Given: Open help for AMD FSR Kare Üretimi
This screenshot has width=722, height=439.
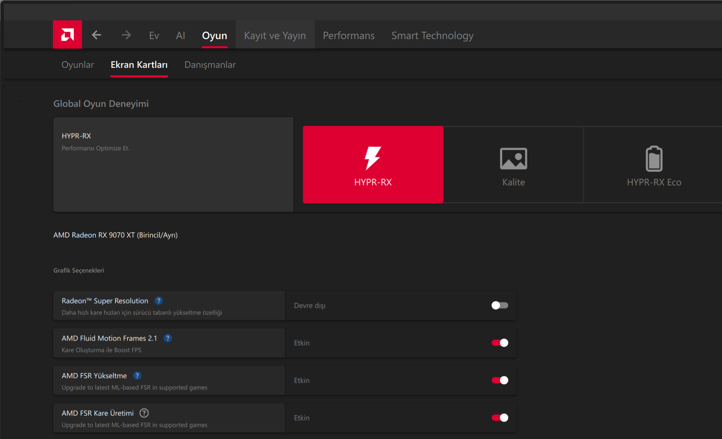Looking at the screenshot, I should (144, 413).
